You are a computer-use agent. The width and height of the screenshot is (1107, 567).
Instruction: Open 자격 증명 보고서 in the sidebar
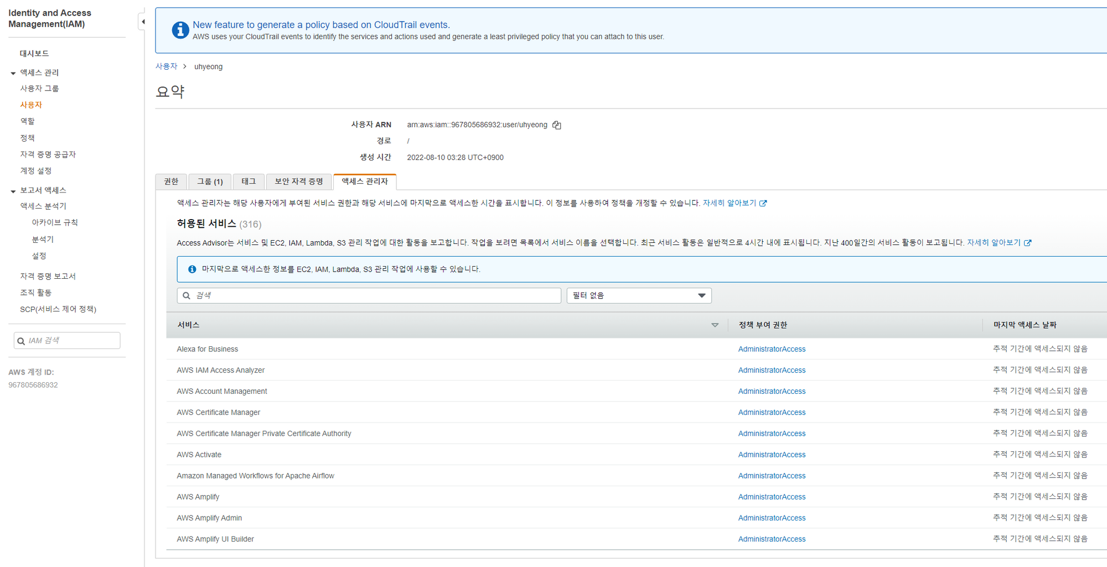tap(48, 276)
